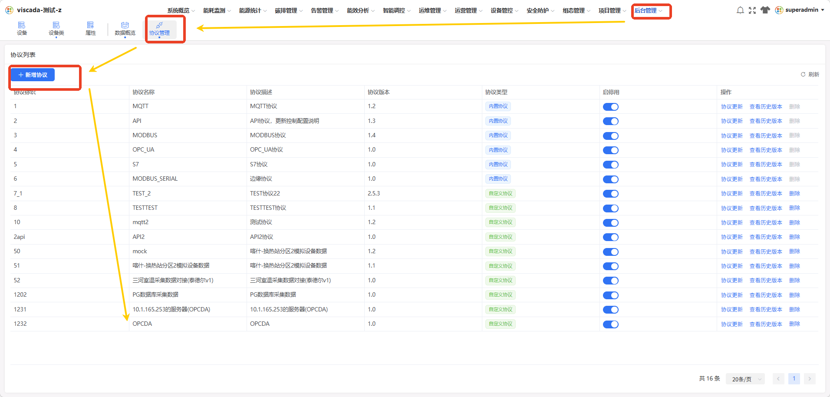Open the 智能调控 menu
This screenshot has width=830, height=397.
397,10
